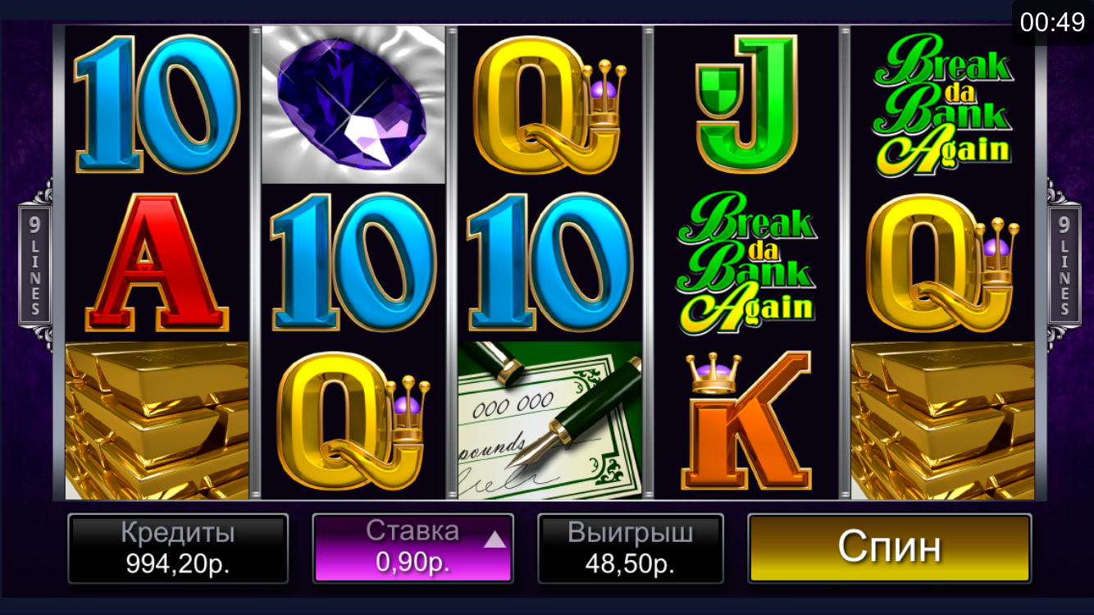Click the blue 10 in the first reel
The image size is (1094, 615).
click(x=157, y=103)
